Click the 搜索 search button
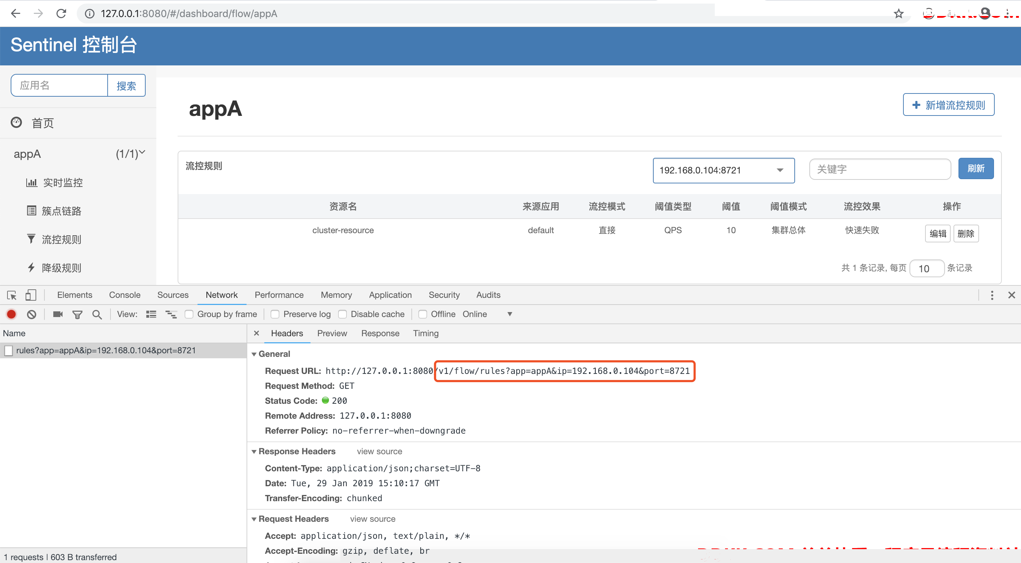This screenshot has height=563, width=1021. (x=126, y=85)
